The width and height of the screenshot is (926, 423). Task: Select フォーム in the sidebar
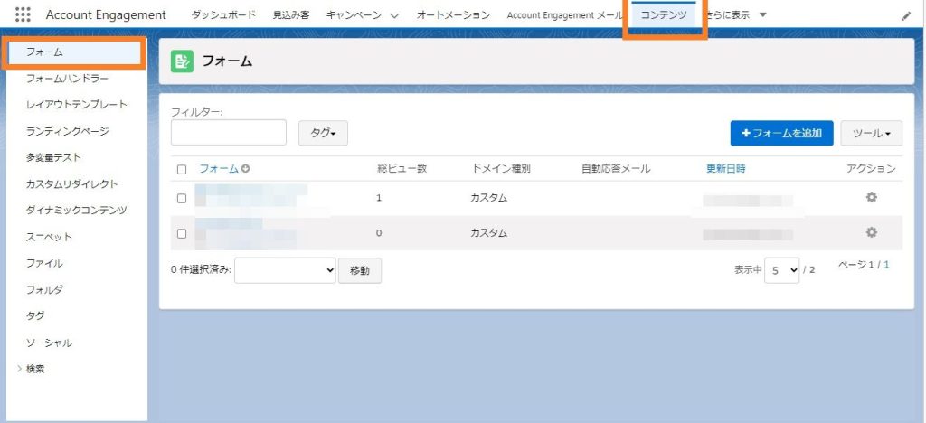pos(74,52)
